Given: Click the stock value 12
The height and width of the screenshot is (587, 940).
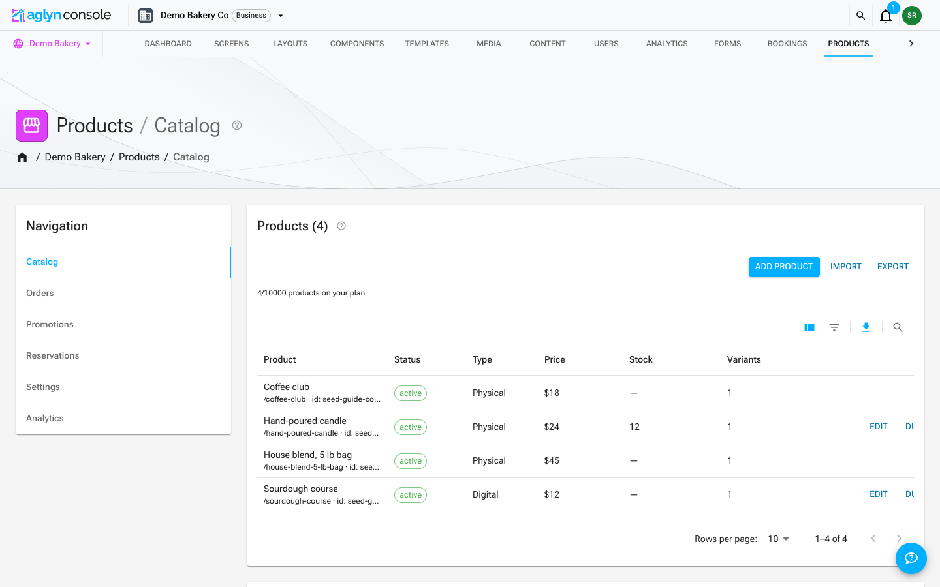Looking at the screenshot, I should coord(634,427).
